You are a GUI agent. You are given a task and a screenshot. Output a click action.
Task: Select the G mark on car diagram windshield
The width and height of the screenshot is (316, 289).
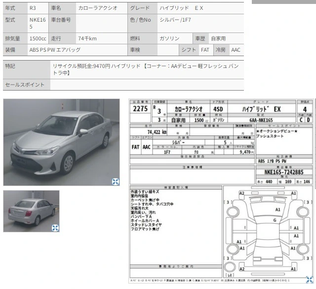(275, 220)
